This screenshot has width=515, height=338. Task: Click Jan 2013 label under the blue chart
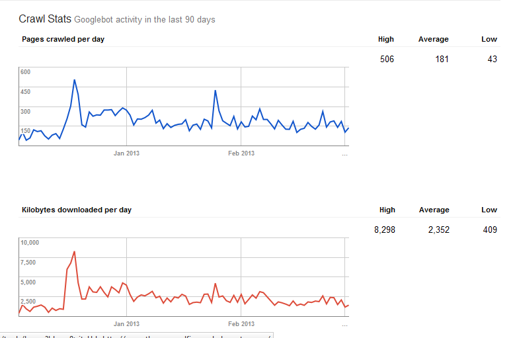(x=126, y=153)
